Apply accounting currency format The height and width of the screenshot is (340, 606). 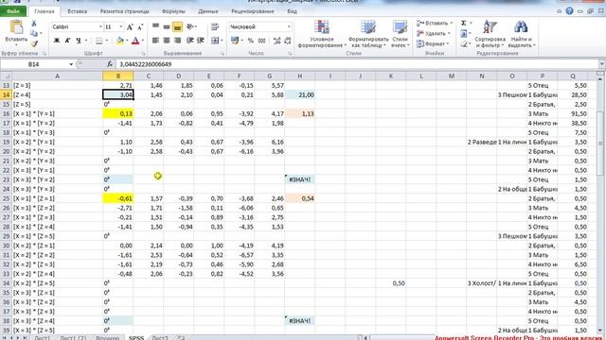coord(235,40)
